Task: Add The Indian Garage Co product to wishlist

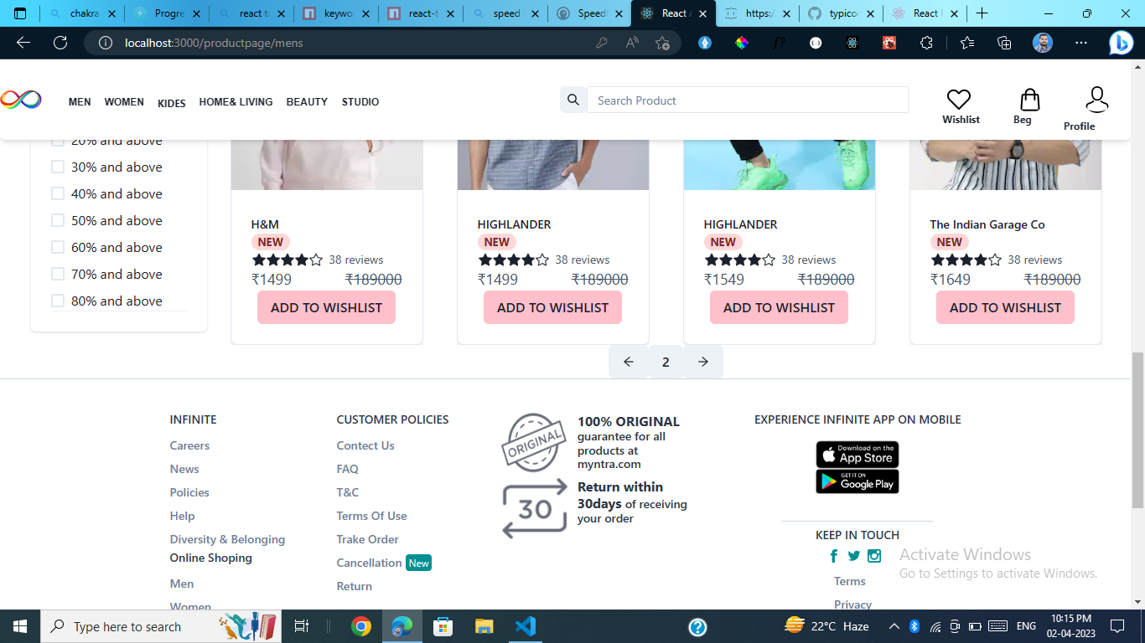Action: 1005,307
